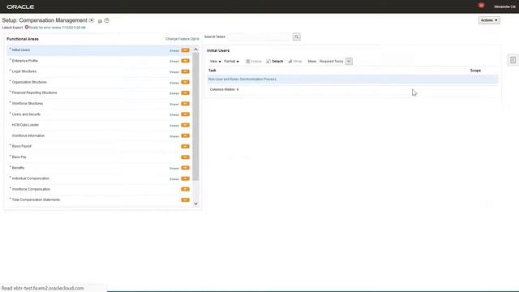
Task: Click orange icon in Legal Structures row
Action: click(x=186, y=71)
